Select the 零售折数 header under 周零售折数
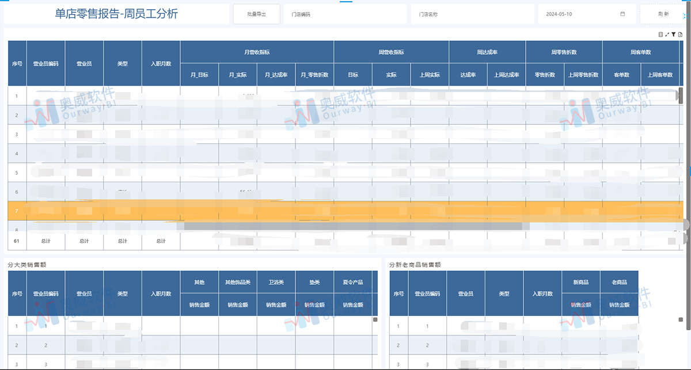Screen dimensions: 691x370 545,75
